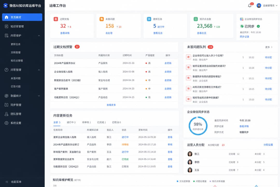Click the 数据同步失败的原因有哪些? question

pos(207,77)
